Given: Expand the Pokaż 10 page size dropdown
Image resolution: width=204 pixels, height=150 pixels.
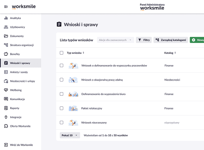Looking at the screenshot, I should tap(70, 135).
